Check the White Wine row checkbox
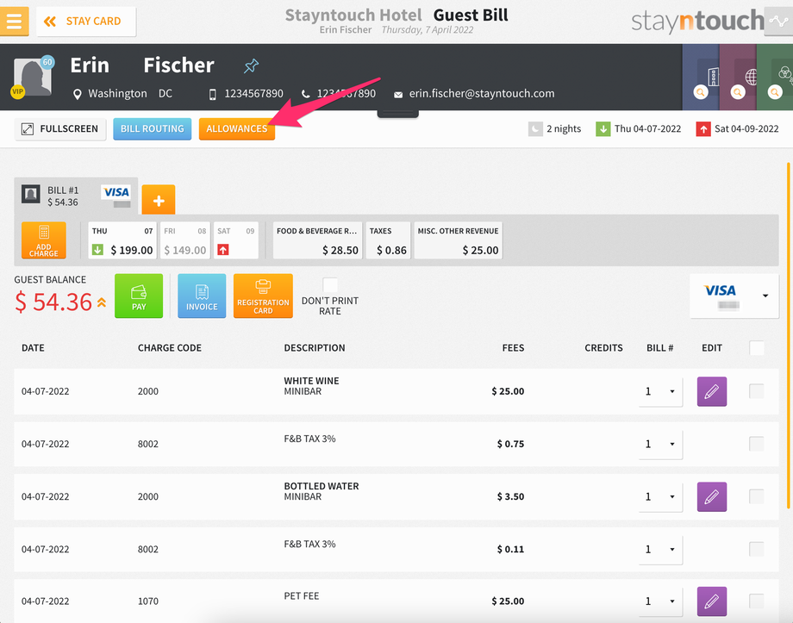Screen dimensions: 793x623 pyautogui.click(x=757, y=391)
